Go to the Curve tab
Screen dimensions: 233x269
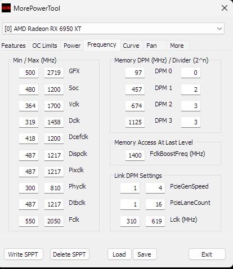131,46
